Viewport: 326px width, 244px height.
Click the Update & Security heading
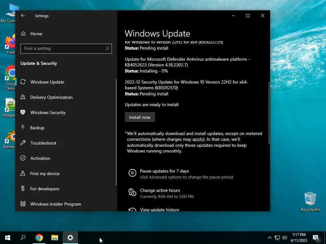click(x=39, y=63)
